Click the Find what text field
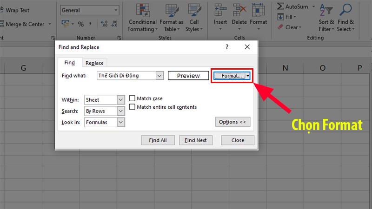 (x=126, y=76)
